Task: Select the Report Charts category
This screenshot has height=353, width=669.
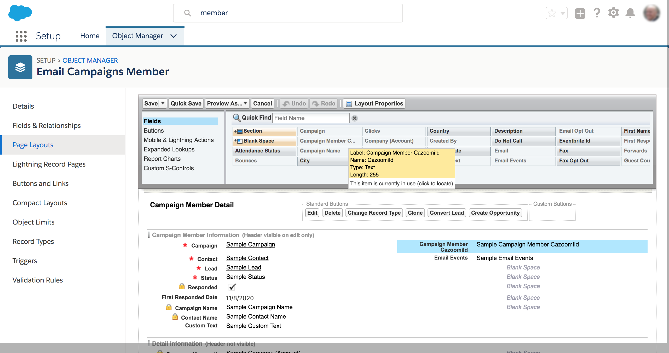Action: (x=162, y=159)
